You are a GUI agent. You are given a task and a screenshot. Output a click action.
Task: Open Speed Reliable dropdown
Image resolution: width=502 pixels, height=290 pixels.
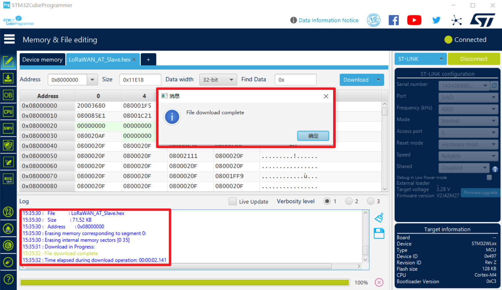[468, 156]
